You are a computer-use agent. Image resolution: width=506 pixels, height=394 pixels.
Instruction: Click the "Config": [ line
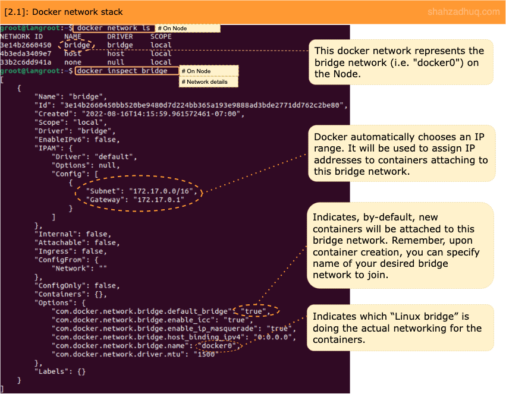(x=75, y=174)
